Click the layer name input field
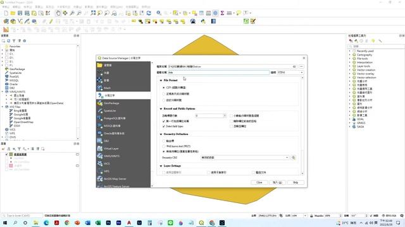The height and width of the screenshot is (227, 405). pos(218,73)
